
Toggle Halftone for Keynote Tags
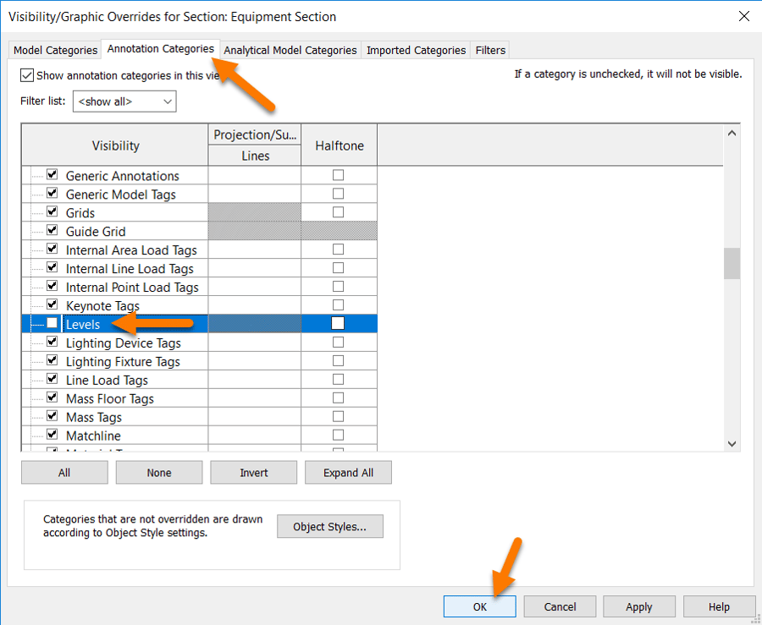(339, 304)
